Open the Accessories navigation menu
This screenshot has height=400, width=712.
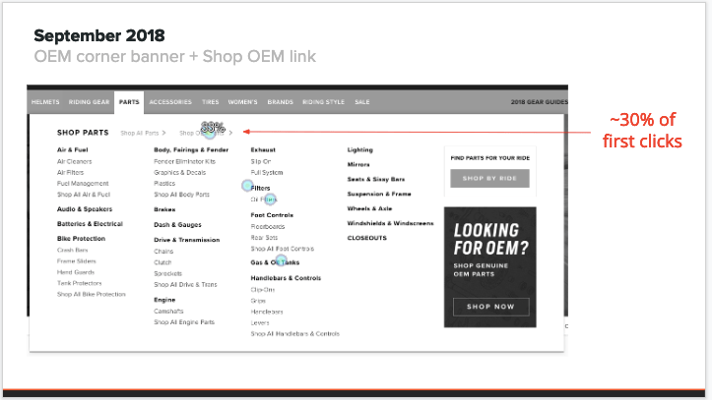point(170,102)
